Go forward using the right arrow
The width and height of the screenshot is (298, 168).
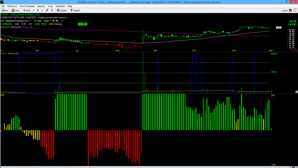38,10
